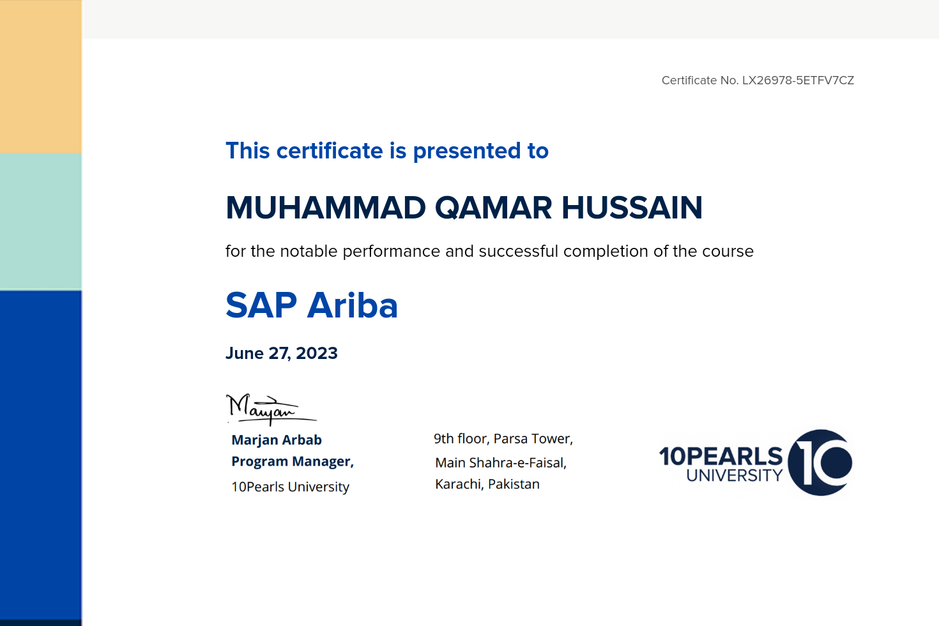Click the Karachi, Pakistan address line
Image resolution: width=939 pixels, height=626 pixels.
(x=487, y=484)
